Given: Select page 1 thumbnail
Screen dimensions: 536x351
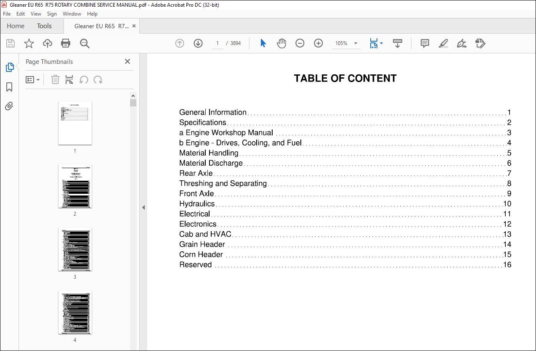Looking at the screenshot, I should pyautogui.click(x=75, y=123).
